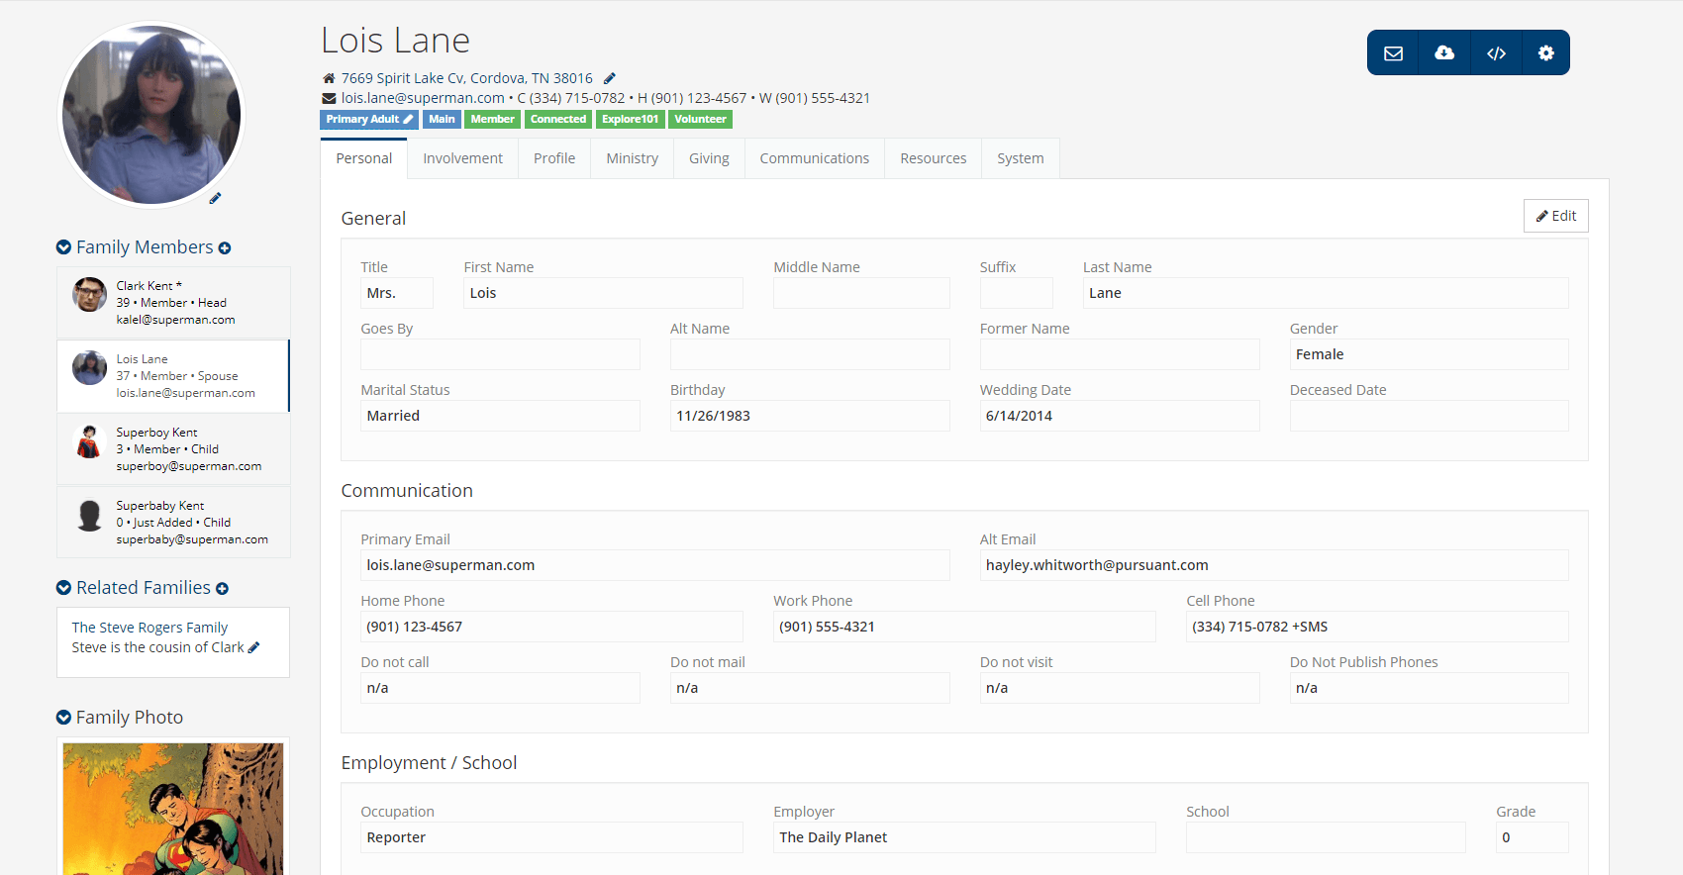Click the Wedding Date field 6/14/2014
Image resolution: width=1683 pixels, height=875 pixels.
tap(1120, 416)
